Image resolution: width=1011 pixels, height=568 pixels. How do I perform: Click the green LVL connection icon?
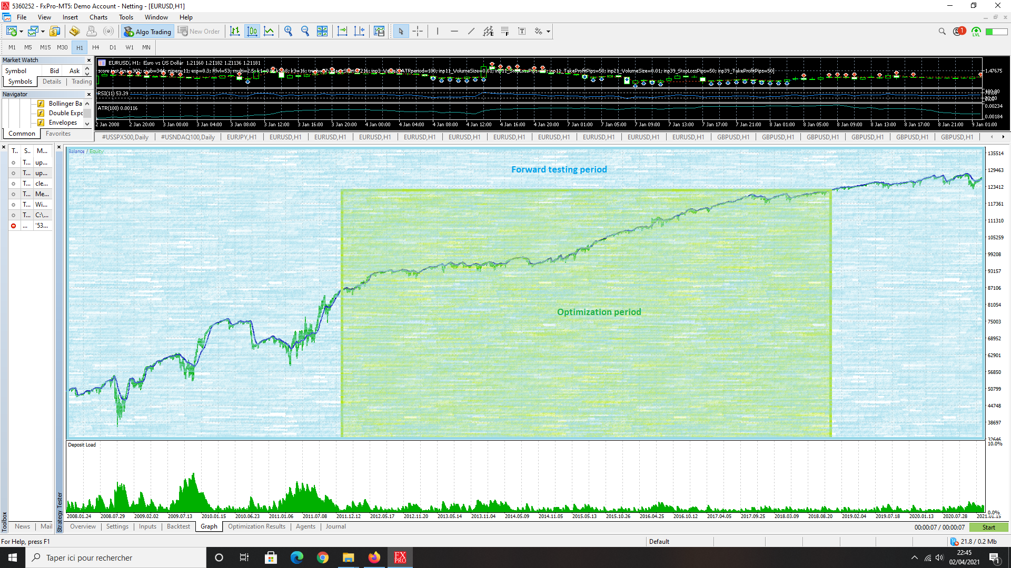pos(976,32)
